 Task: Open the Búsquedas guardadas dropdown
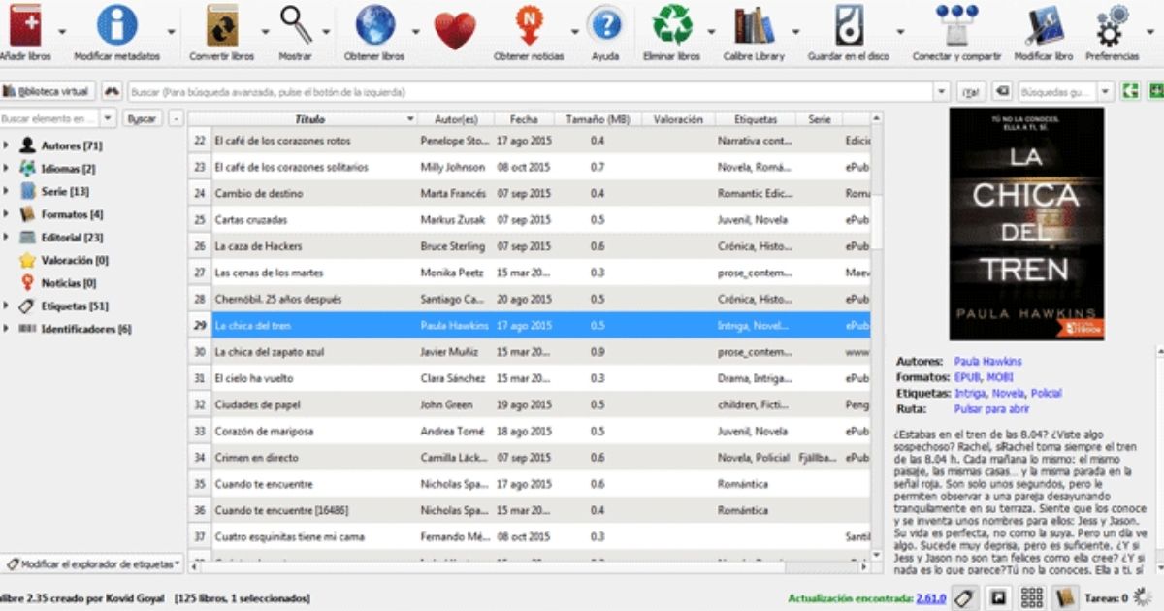pyautogui.click(x=1106, y=91)
